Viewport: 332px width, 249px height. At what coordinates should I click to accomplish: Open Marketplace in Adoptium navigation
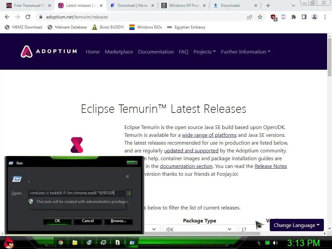click(x=119, y=52)
